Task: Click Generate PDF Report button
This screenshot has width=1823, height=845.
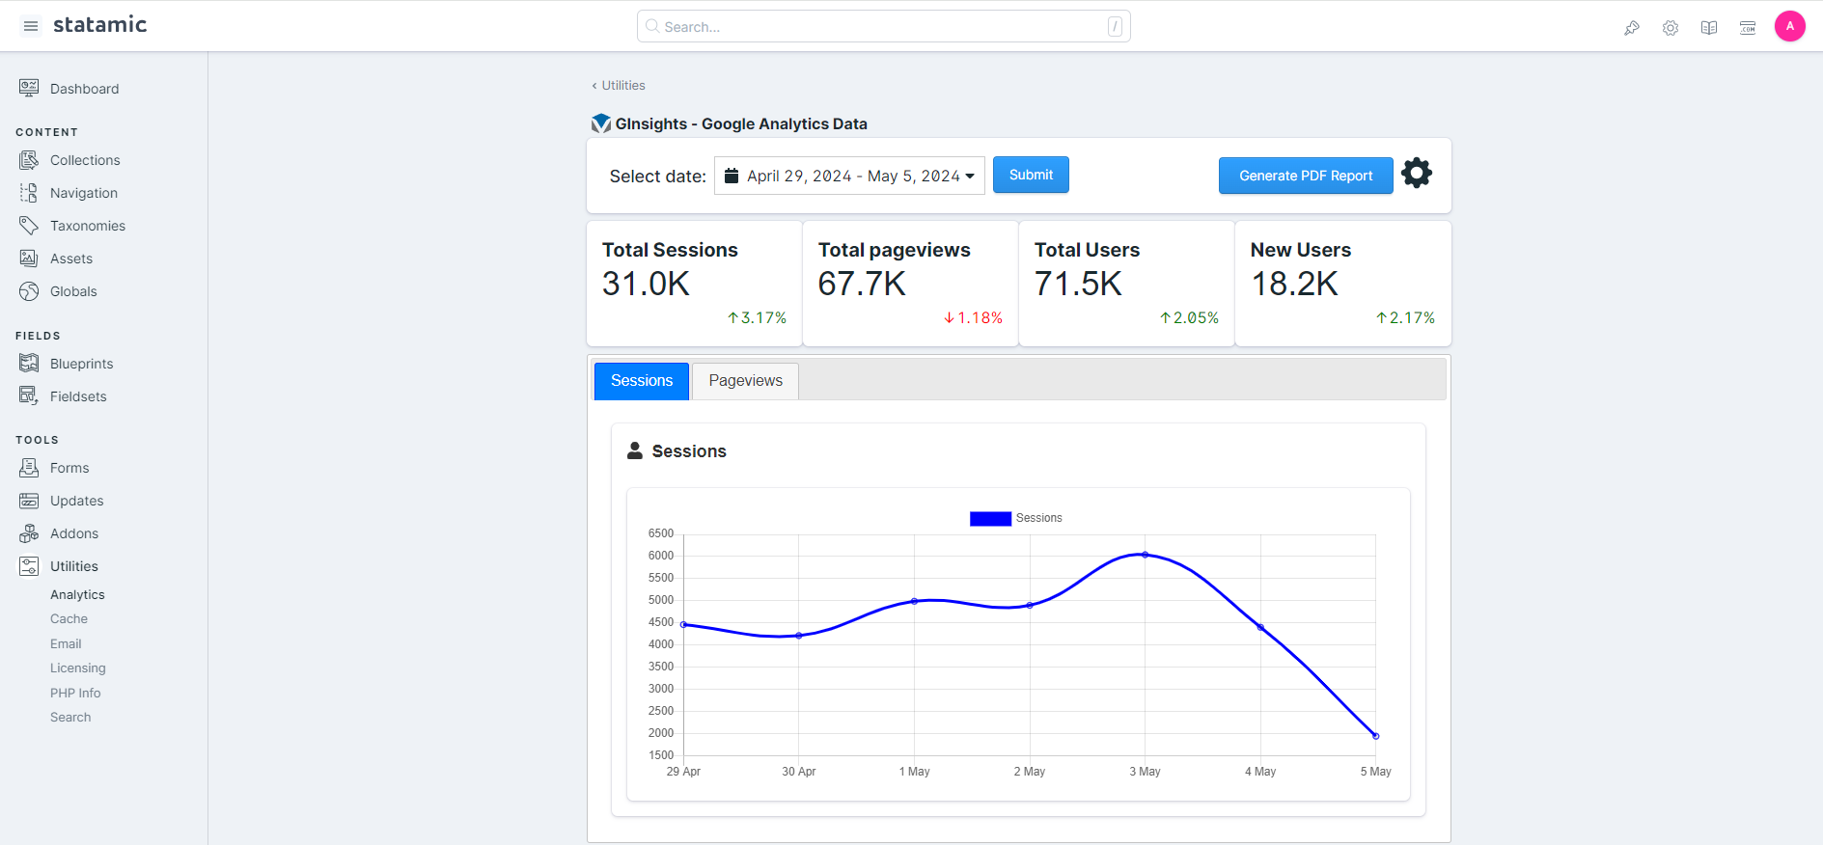Action: click(x=1306, y=176)
